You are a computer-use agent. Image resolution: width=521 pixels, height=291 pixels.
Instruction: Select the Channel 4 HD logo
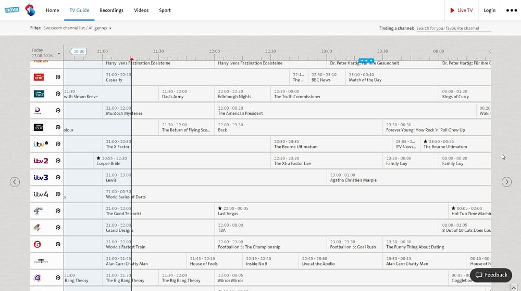pyautogui.click(x=38, y=211)
